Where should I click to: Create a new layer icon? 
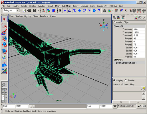point(143,89)
